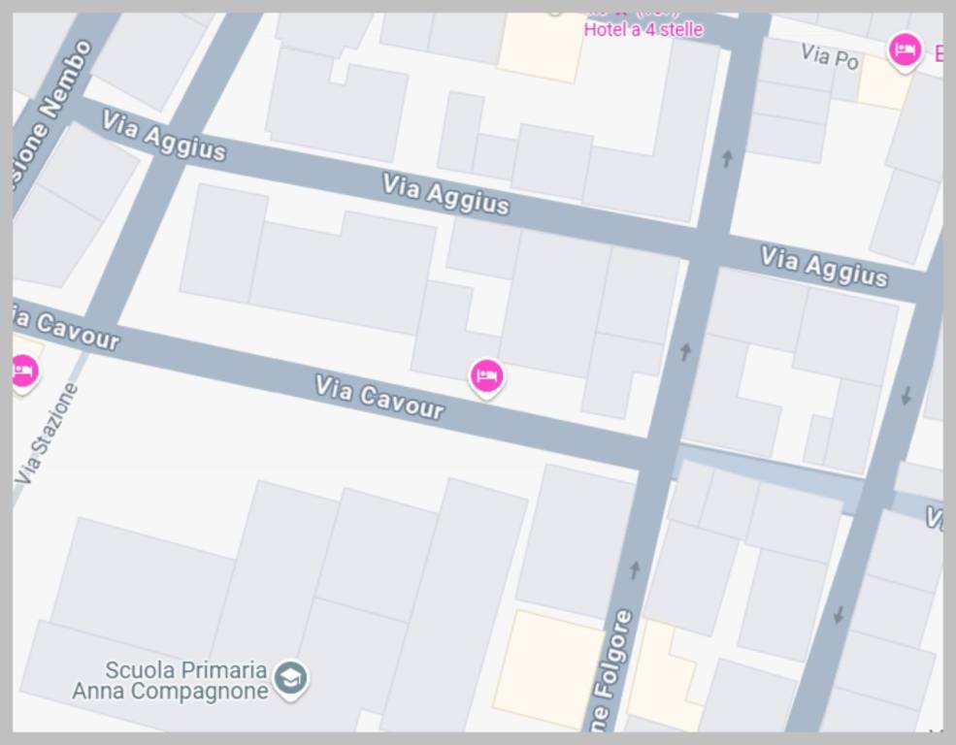The height and width of the screenshot is (745, 956).
Task: Select the Via Po street label
Action: pyautogui.click(x=830, y=57)
